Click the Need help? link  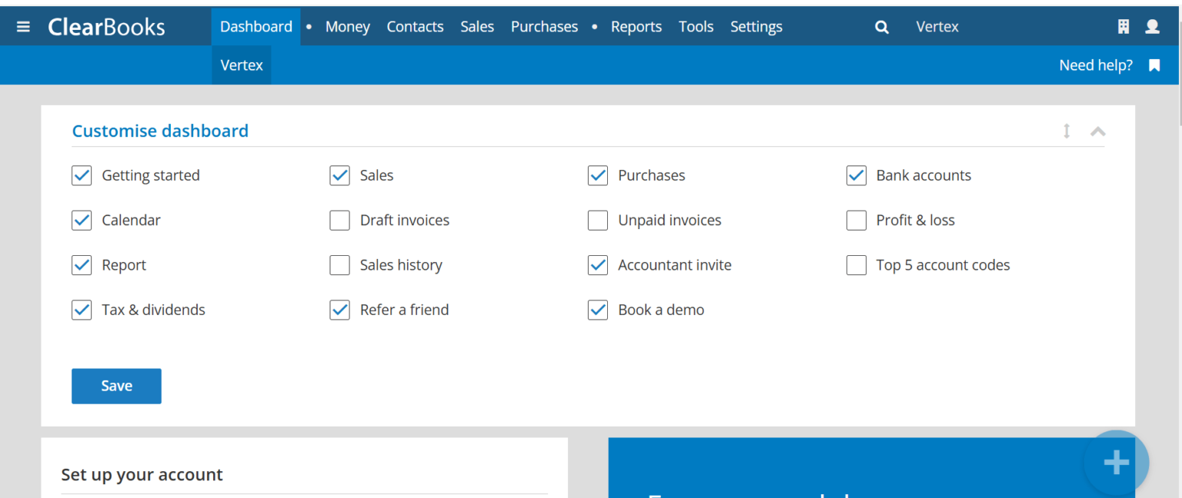pos(1096,65)
